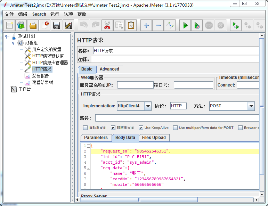The height and width of the screenshot is (206, 268).
Task: Save test plan with floppy disk icon
Action: (x=57, y=25)
